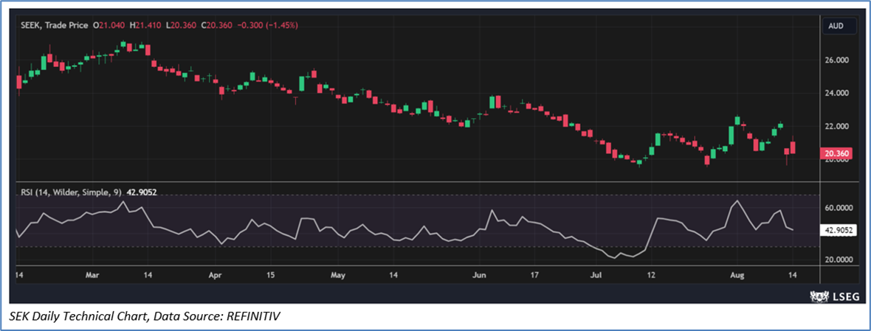Image resolution: width=871 pixels, height=331 pixels.
Task: Click the Jun date axis label
Action: (x=479, y=274)
